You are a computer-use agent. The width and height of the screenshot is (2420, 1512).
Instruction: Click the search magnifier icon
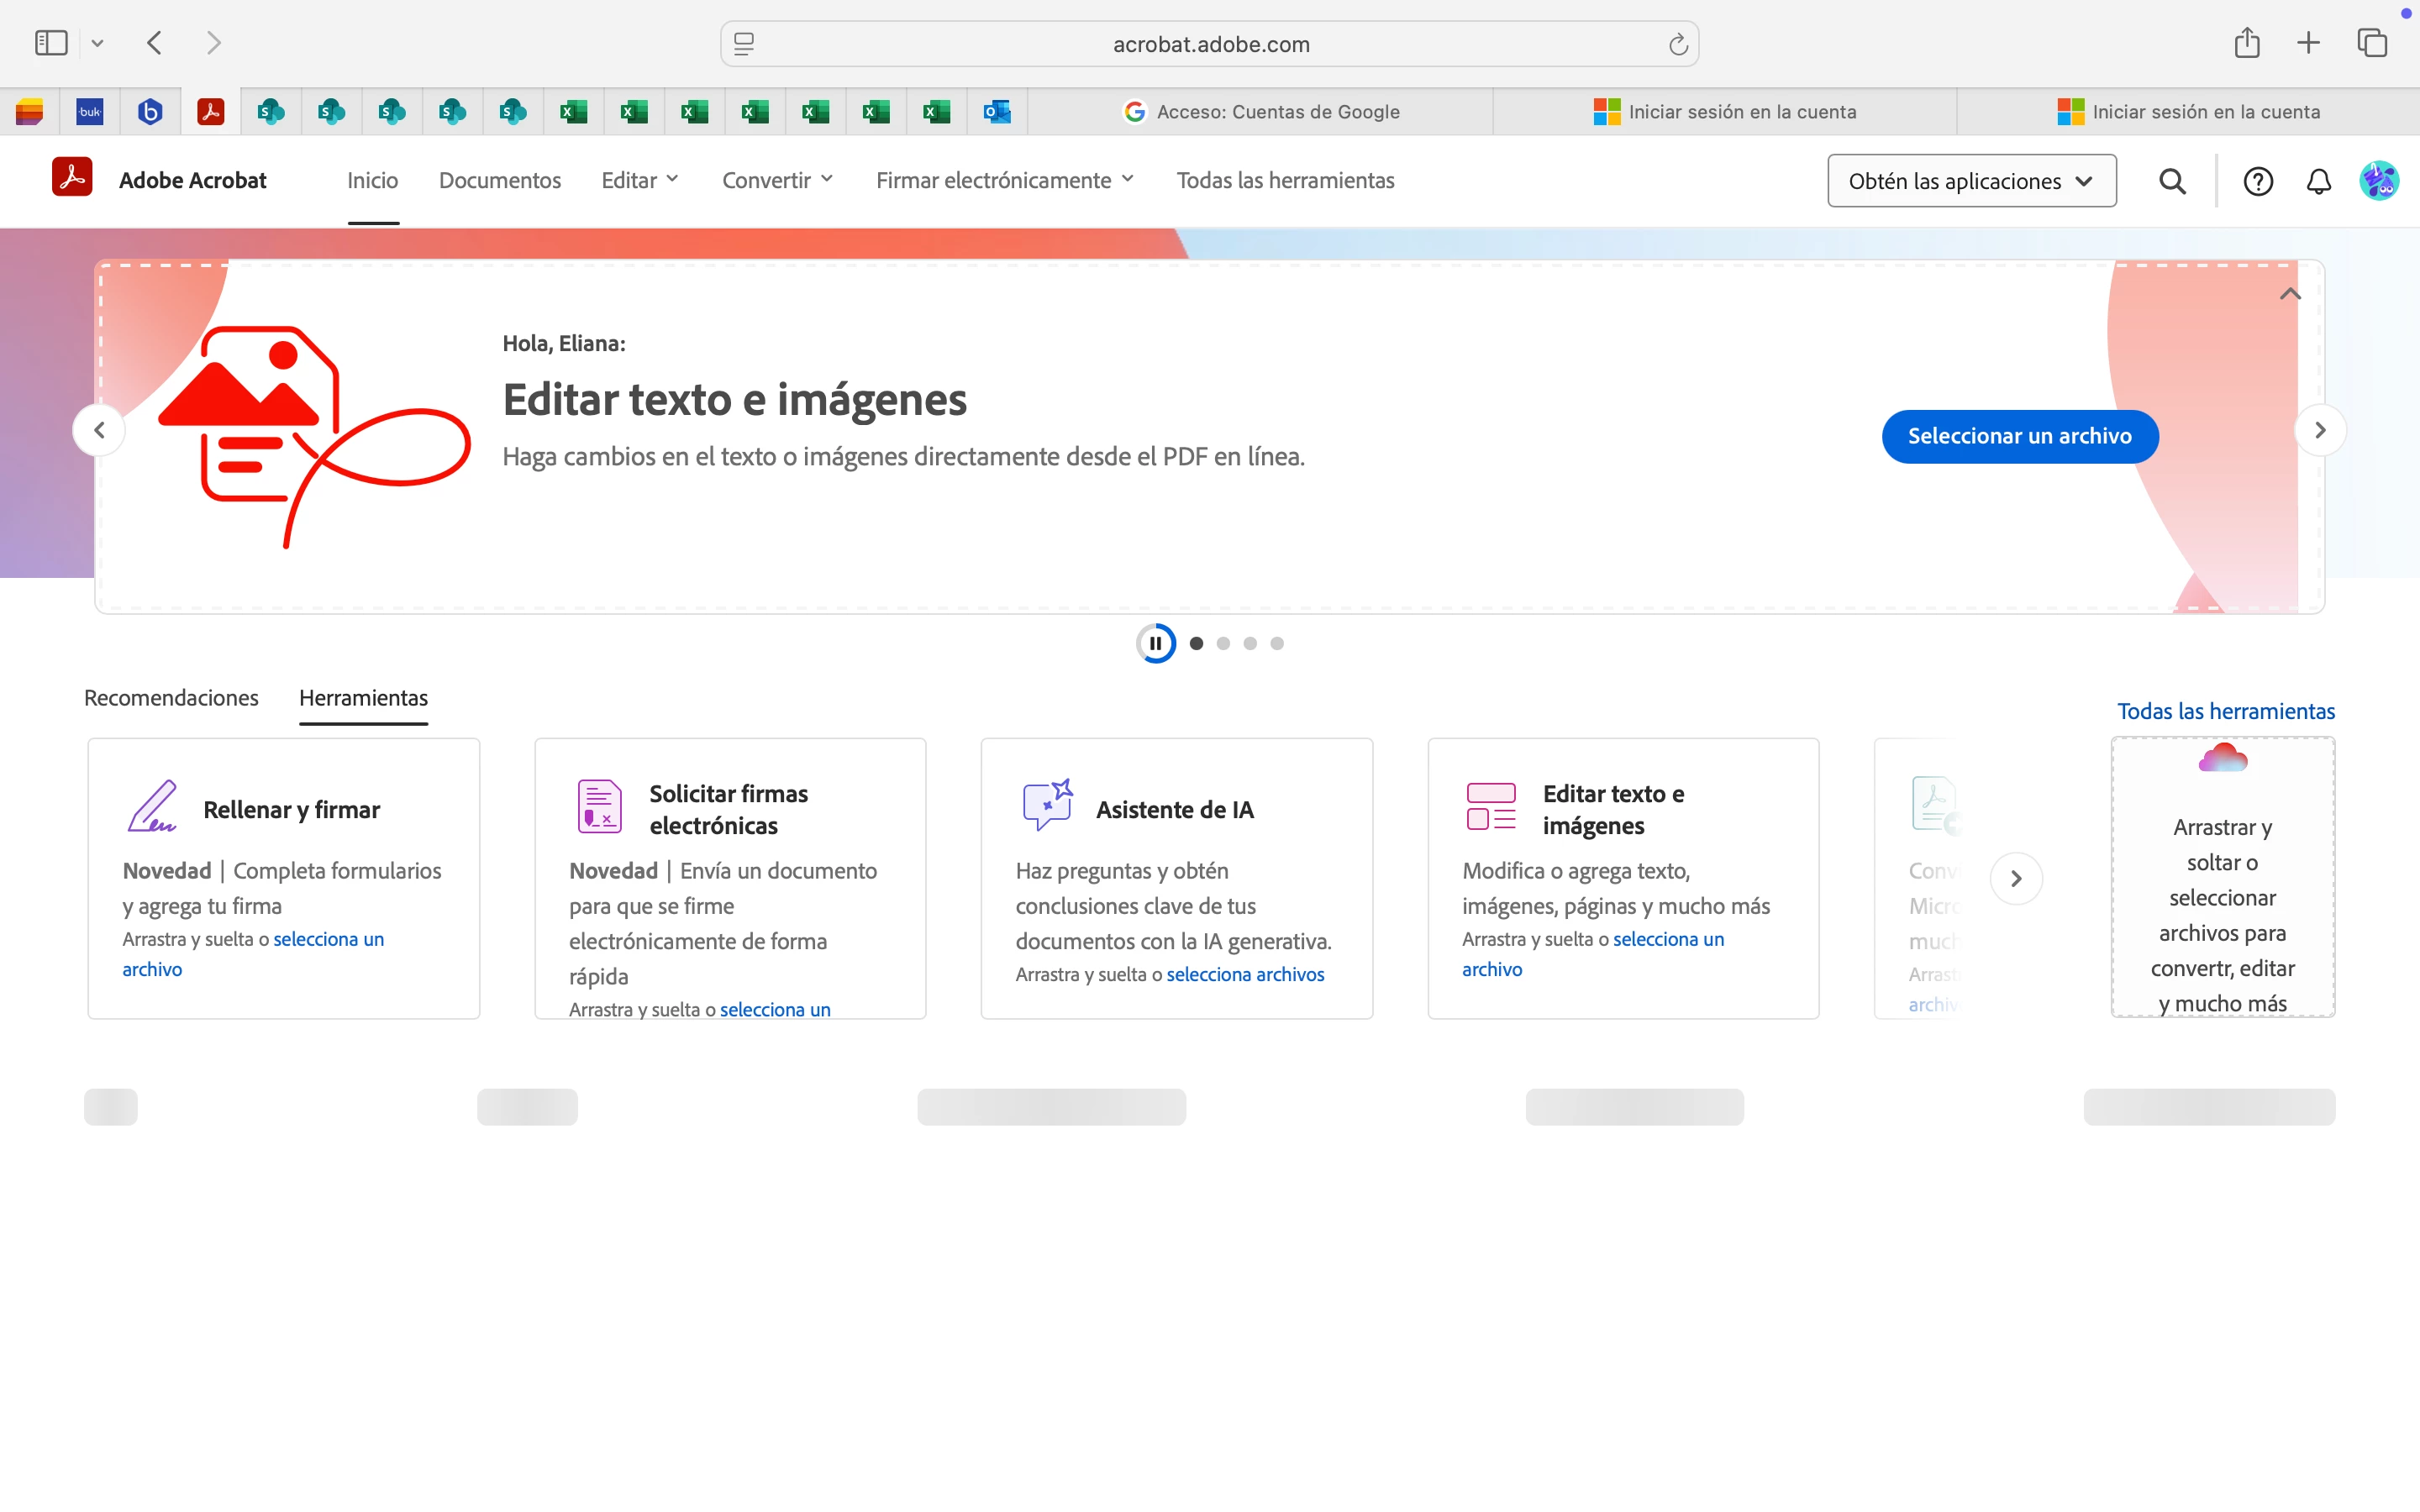pyautogui.click(x=2172, y=181)
